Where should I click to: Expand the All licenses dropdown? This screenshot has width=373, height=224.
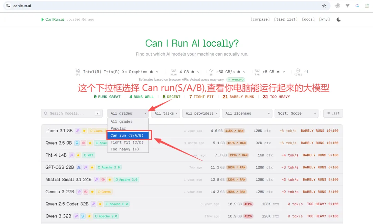(x=247, y=114)
